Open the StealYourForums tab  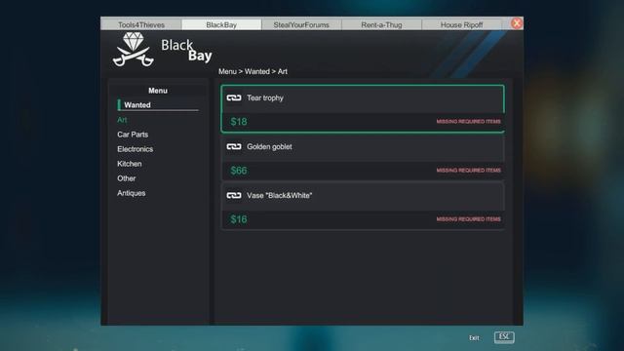point(301,24)
